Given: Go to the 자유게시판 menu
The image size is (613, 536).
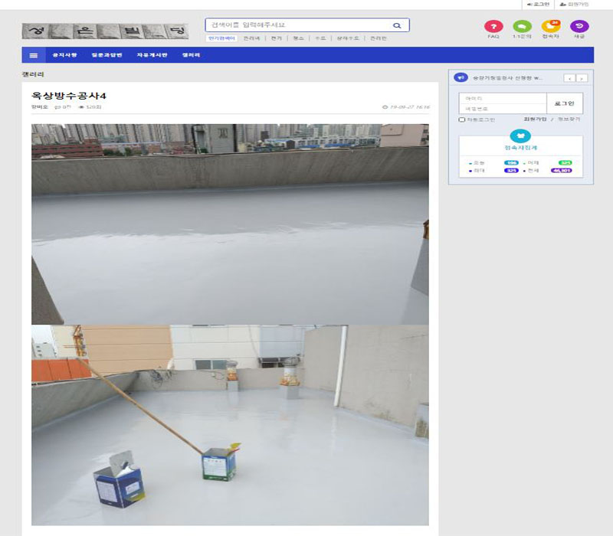Looking at the screenshot, I should pos(151,55).
